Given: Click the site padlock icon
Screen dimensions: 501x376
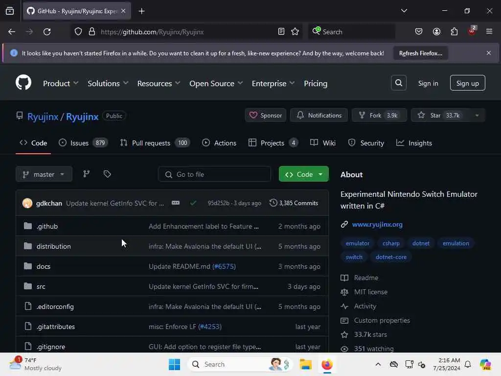Looking at the screenshot, I should [91, 32].
